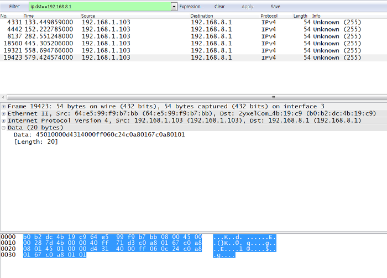Select the Data: 45010000d431... field
The width and height of the screenshot is (387, 278).
point(99,135)
